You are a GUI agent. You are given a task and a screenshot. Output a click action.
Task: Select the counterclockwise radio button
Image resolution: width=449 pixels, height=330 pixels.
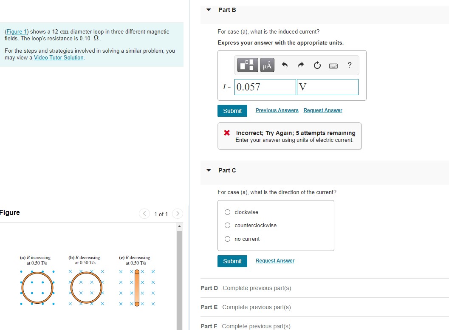(x=227, y=226)
